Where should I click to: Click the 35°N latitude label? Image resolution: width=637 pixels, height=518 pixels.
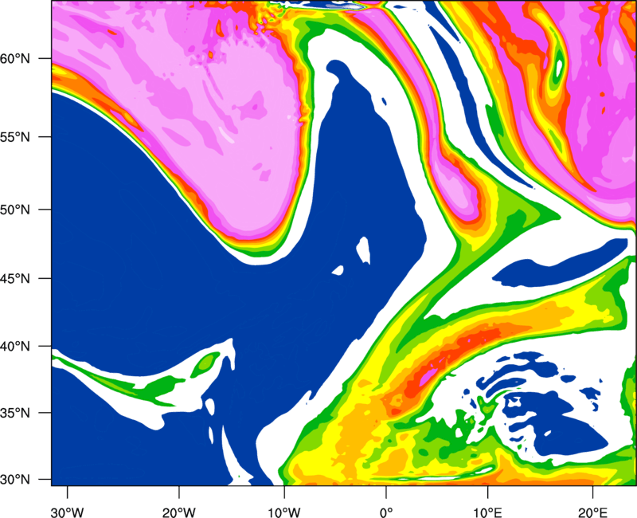point(15,413)
